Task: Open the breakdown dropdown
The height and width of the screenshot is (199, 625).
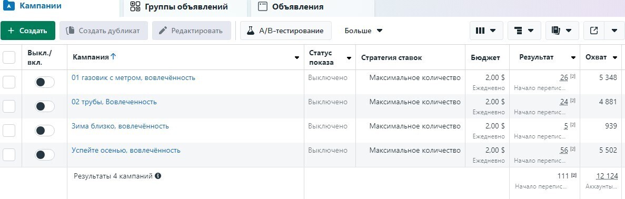Action: 524,31
